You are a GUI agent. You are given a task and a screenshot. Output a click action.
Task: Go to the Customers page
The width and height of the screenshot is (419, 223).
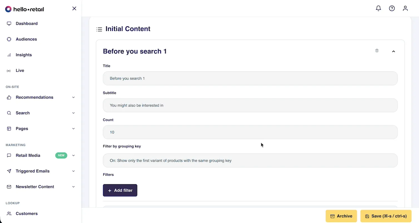coord(26,213)
